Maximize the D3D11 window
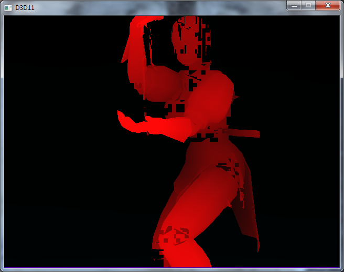 [308, 5]
